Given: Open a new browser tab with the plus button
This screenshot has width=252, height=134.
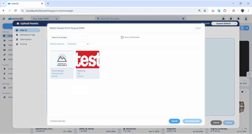Looking at the screenshot, I should 48,4.
